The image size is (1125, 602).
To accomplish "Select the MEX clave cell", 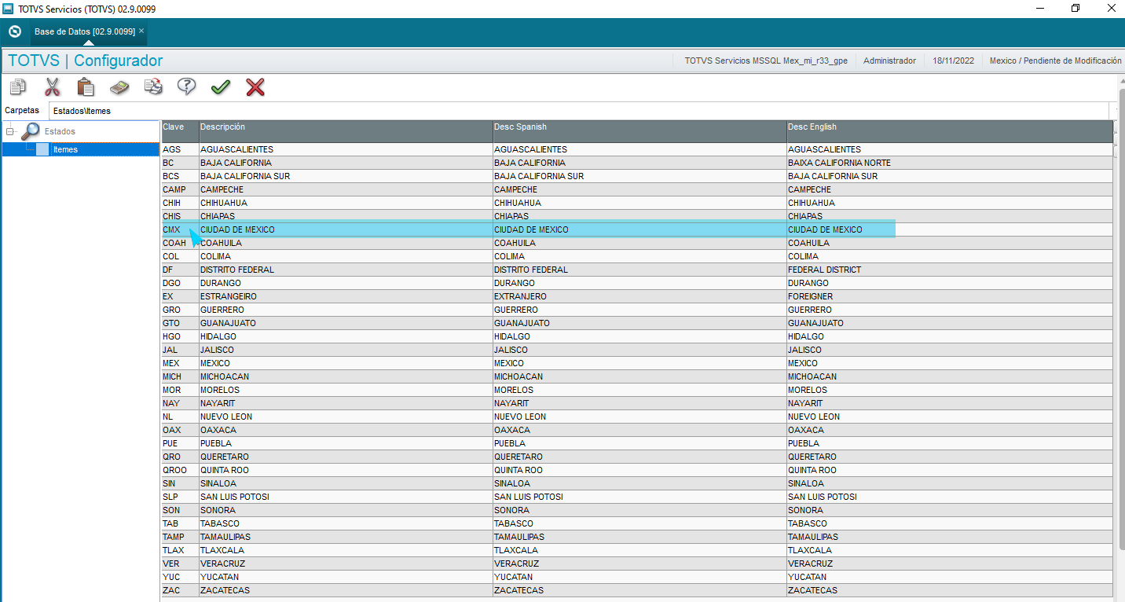I will 180,363.
